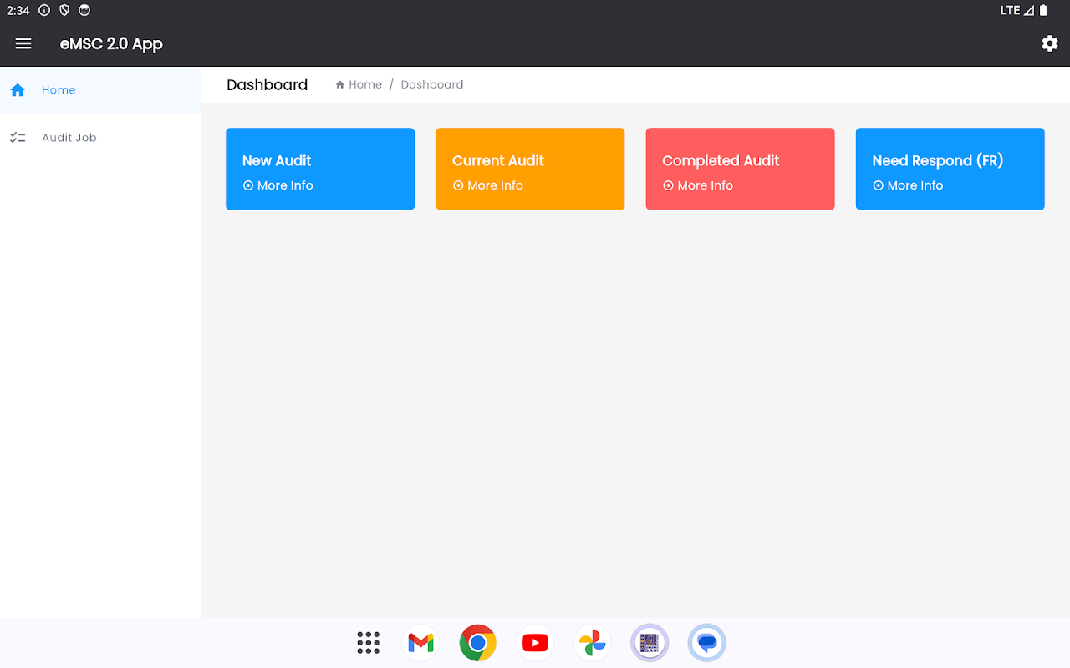1070x668 pixels.
Task: Open the hamburger navigation menu
Action: (x=23, y=43)
